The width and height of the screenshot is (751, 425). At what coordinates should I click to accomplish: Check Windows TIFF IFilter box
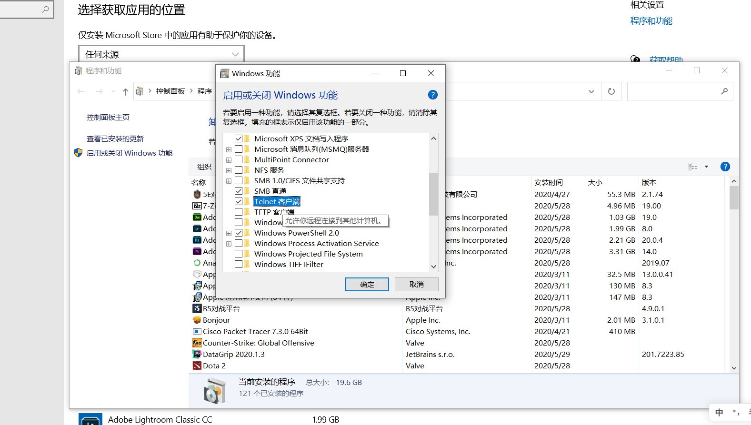click(x=239, y=264)
